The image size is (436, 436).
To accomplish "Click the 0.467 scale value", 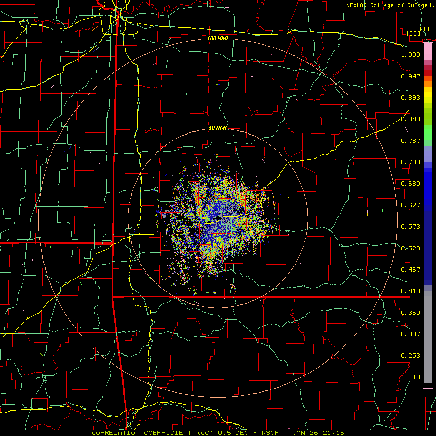I will click(410, 270).
